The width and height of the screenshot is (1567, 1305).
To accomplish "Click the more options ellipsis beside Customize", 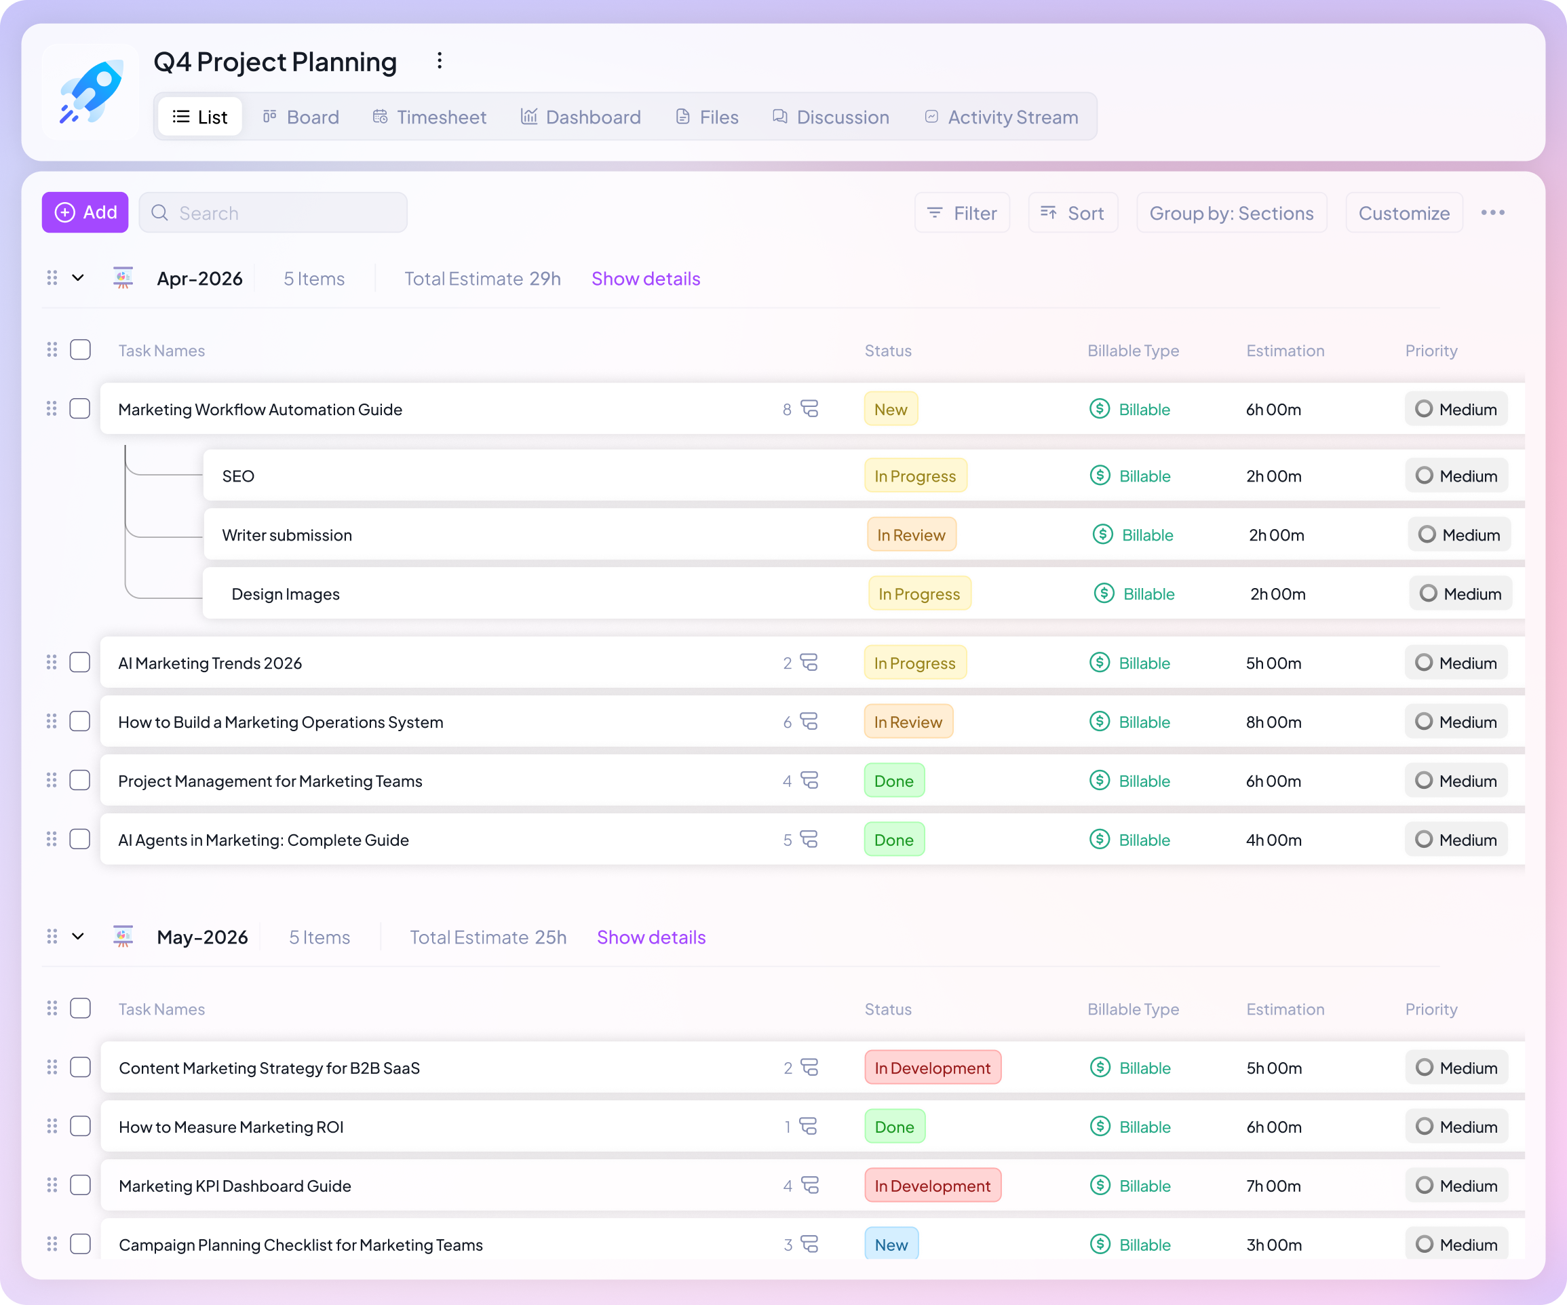I will tap(1492, 213).
